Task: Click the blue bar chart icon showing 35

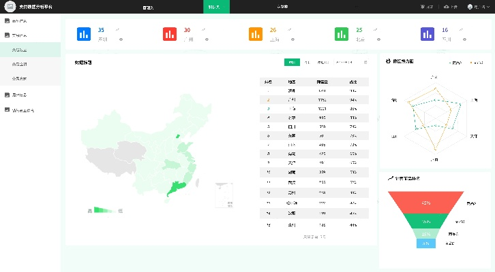Action: tap(84, 34)
